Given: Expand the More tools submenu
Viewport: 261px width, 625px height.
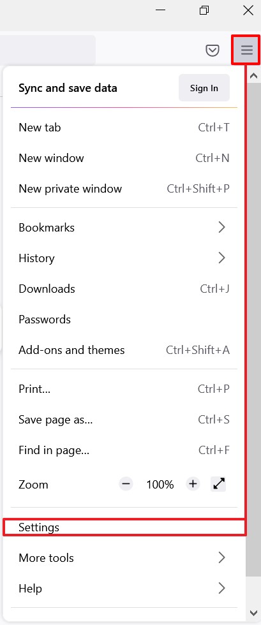Looking at the screenshot, I should pos(124,557).
